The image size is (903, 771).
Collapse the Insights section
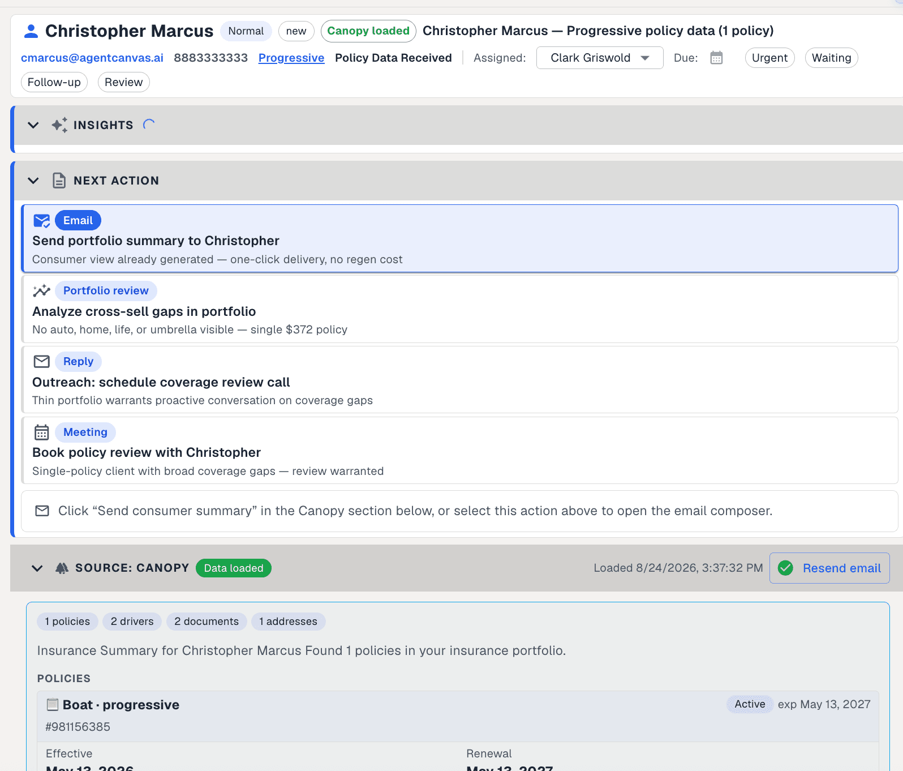[33, 125]
